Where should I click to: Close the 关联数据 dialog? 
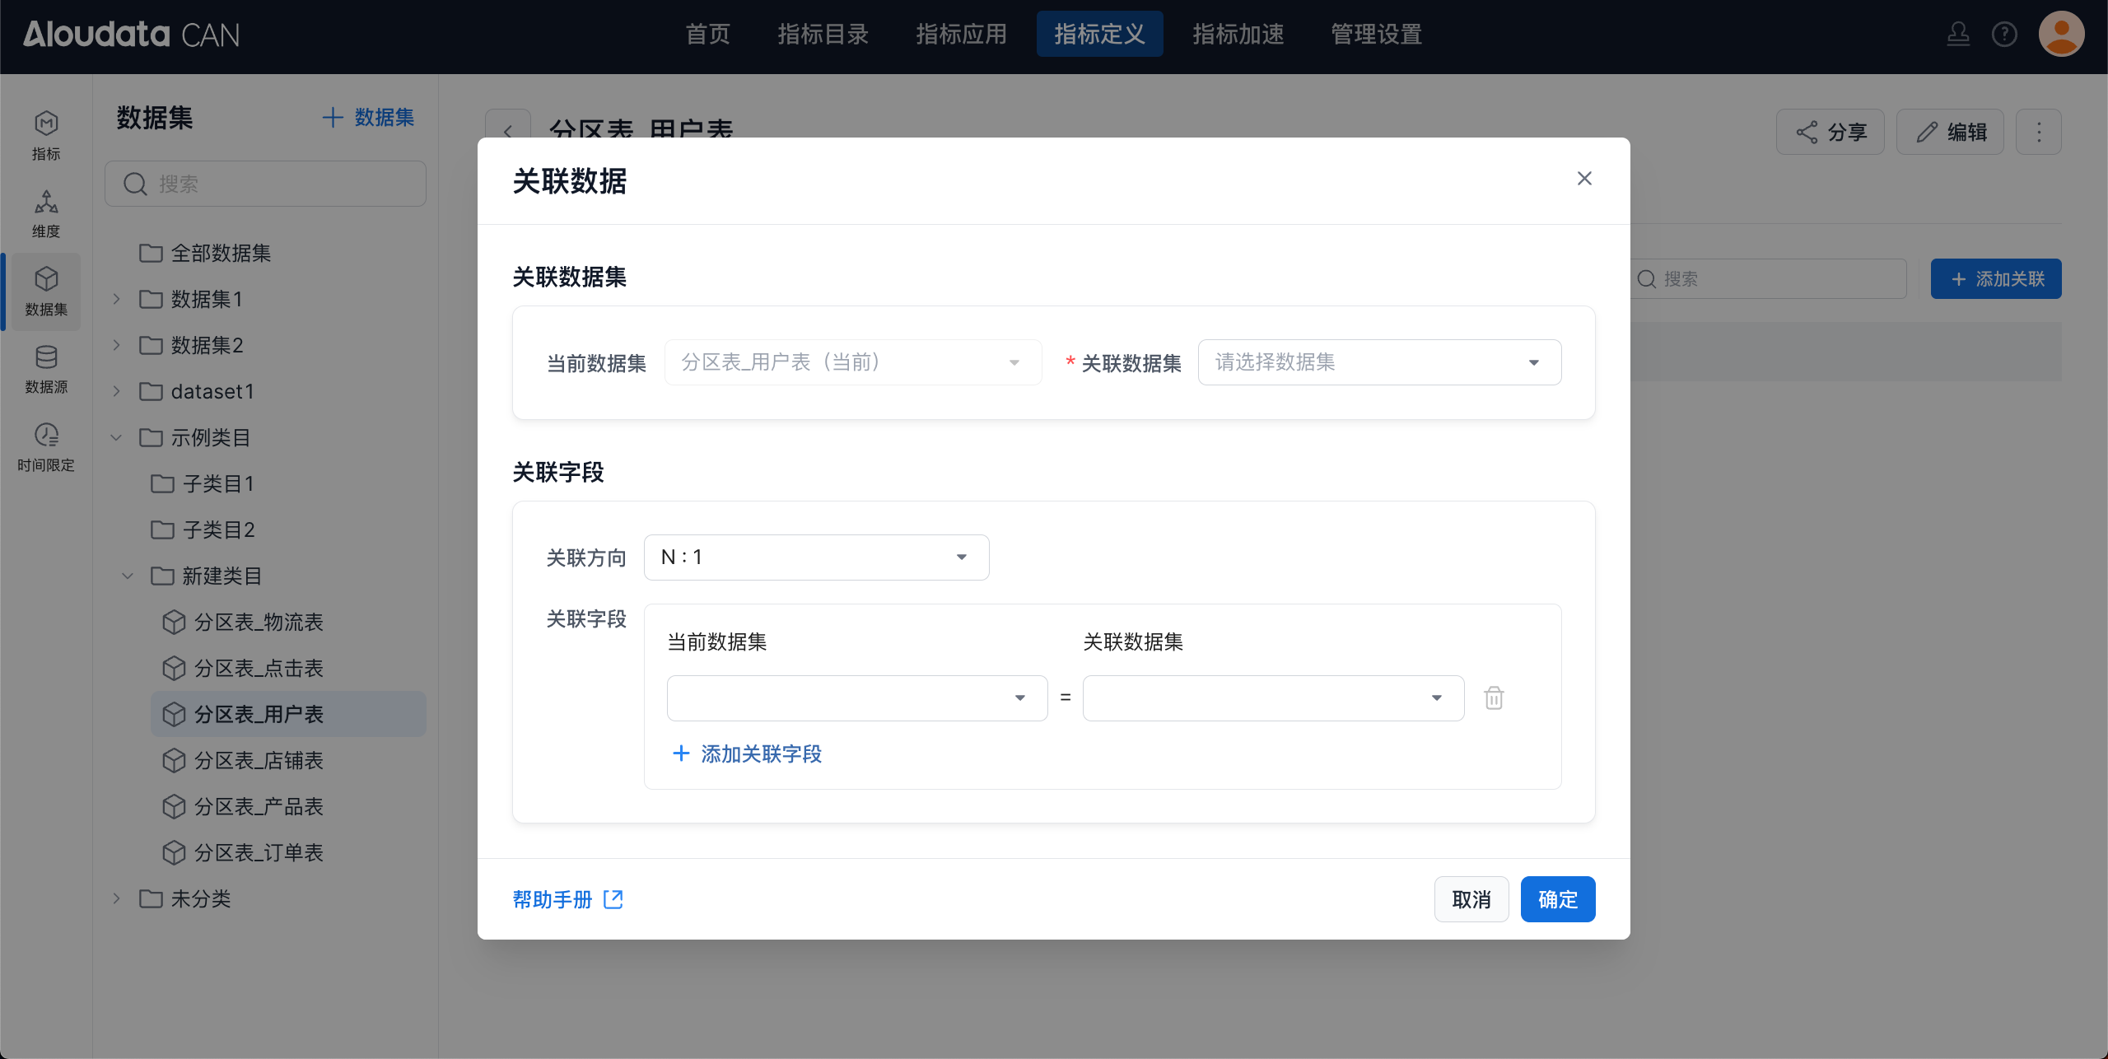click(1584, 179)
